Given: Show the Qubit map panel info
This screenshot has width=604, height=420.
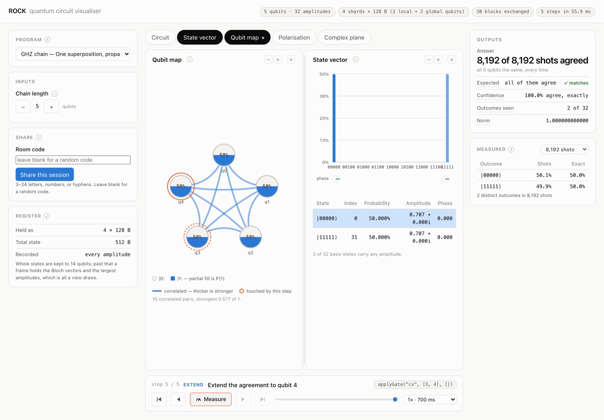Looking at the screenshot, I should pos(190,59).
